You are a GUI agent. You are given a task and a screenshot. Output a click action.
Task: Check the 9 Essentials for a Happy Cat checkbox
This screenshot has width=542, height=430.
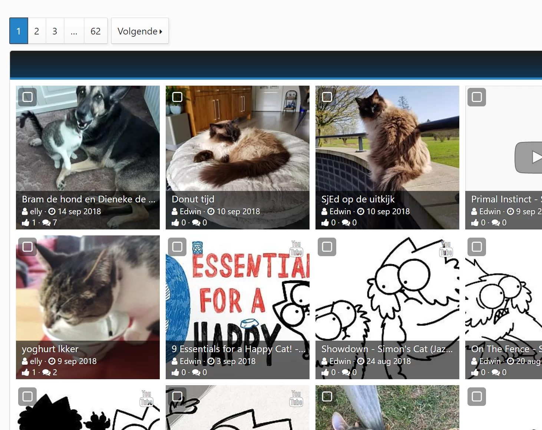pos(177,247)
